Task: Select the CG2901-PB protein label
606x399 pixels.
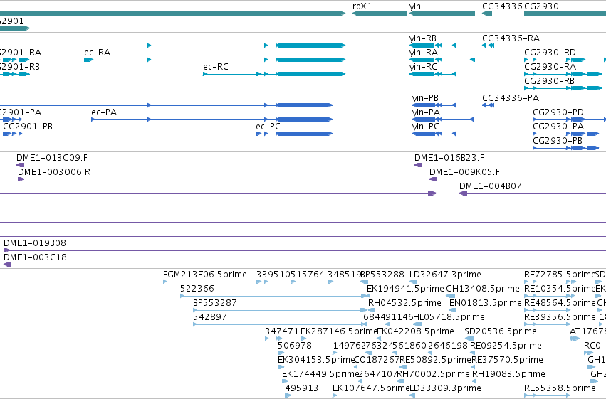Action: point(28,127)
